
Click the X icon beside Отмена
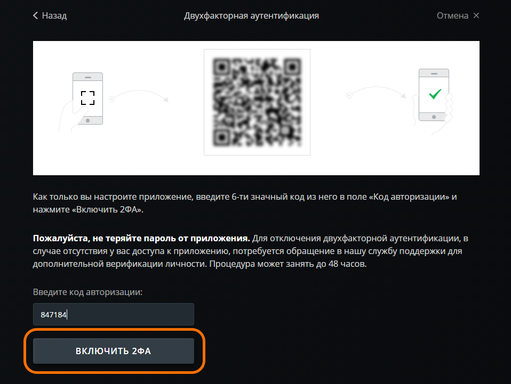point(476,15)
